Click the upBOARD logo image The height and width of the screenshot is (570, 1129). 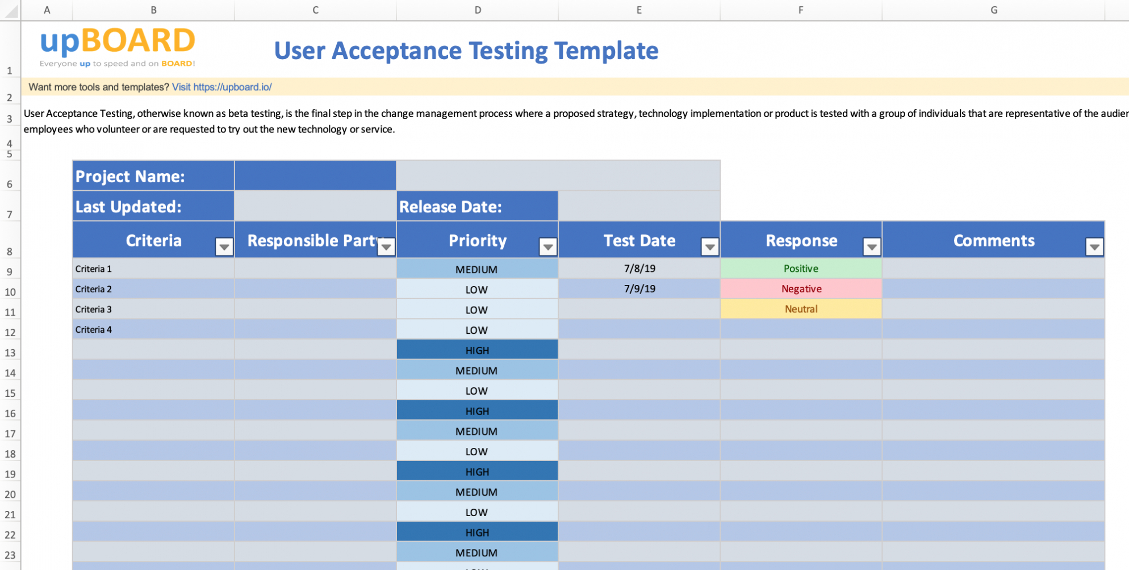118,48
